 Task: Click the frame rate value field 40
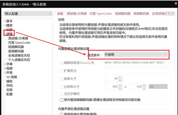point(111,79)
